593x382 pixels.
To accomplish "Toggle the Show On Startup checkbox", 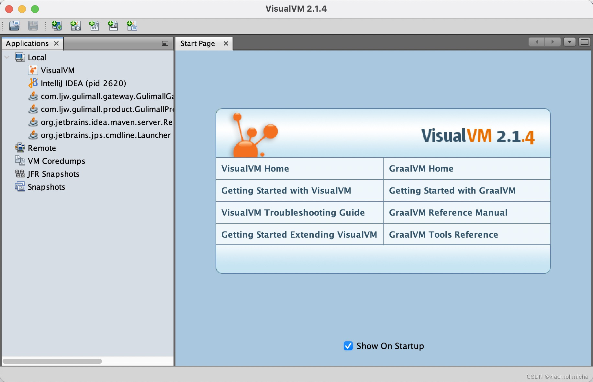I will coord(348,346).
